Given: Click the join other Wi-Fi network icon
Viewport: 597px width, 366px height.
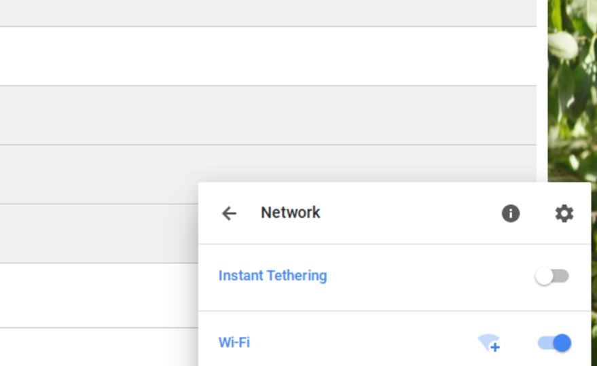Looking at the screenshot, I should pos(489,343).
